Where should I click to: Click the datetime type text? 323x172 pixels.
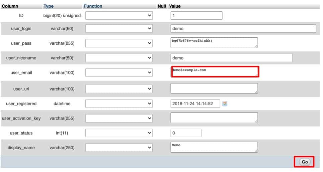[62, 104]
